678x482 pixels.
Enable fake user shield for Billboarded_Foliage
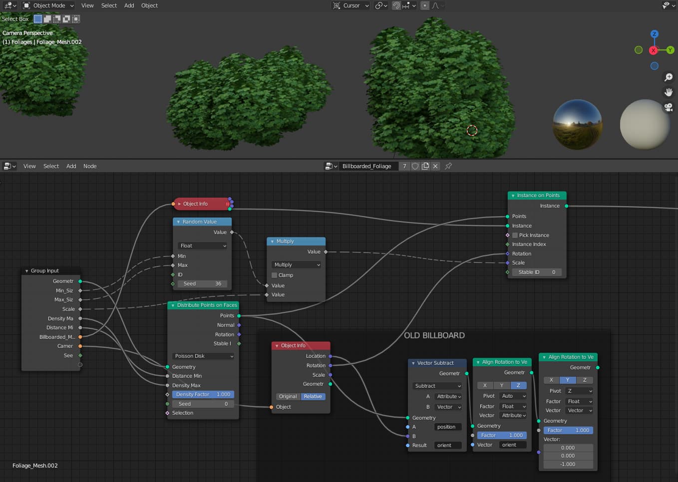pos(415,166)
